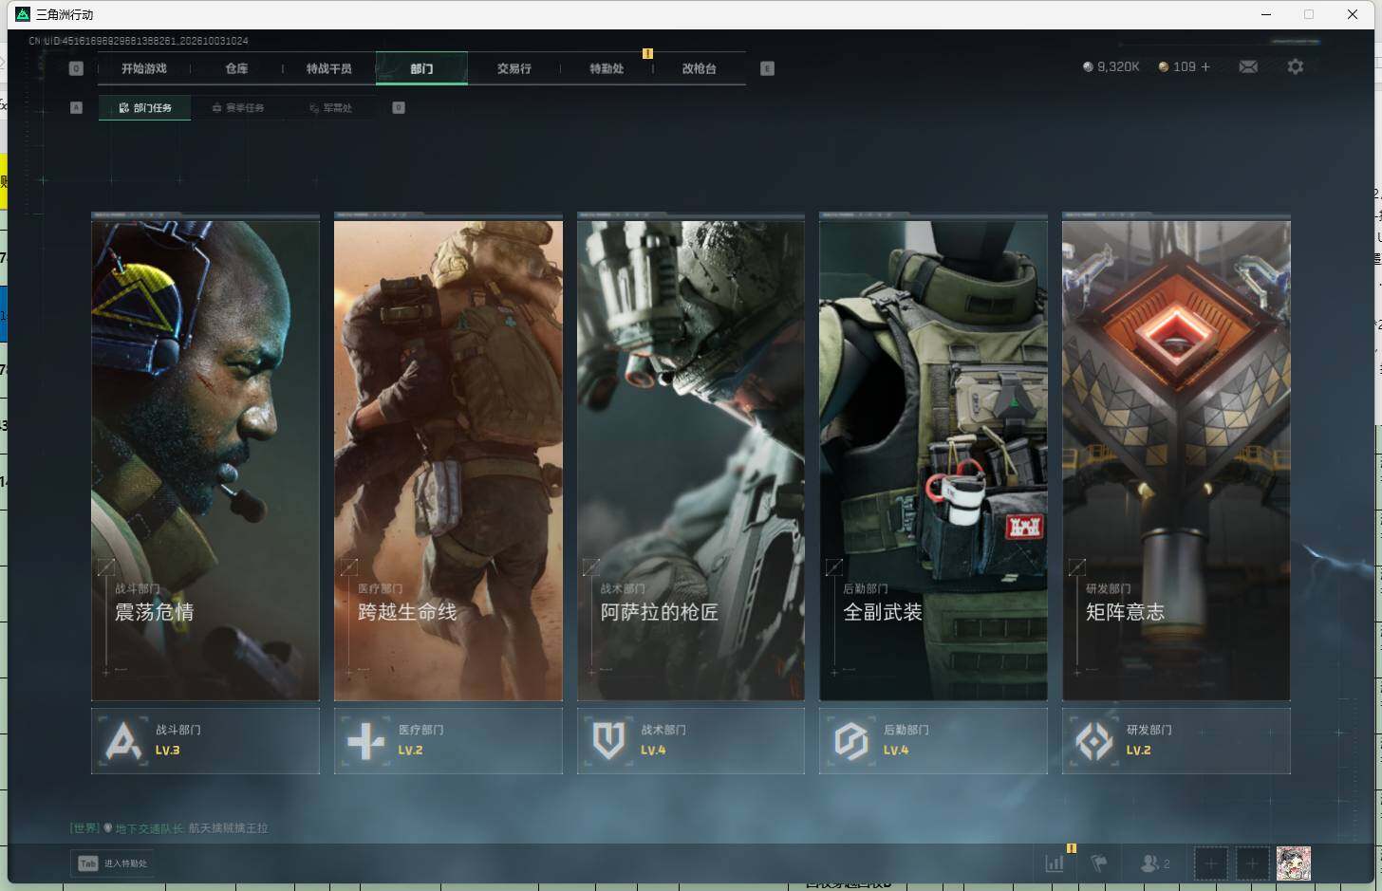Open the mail envelope icon
This screenshot has width=1382, height=891.
click(1248, 66)
